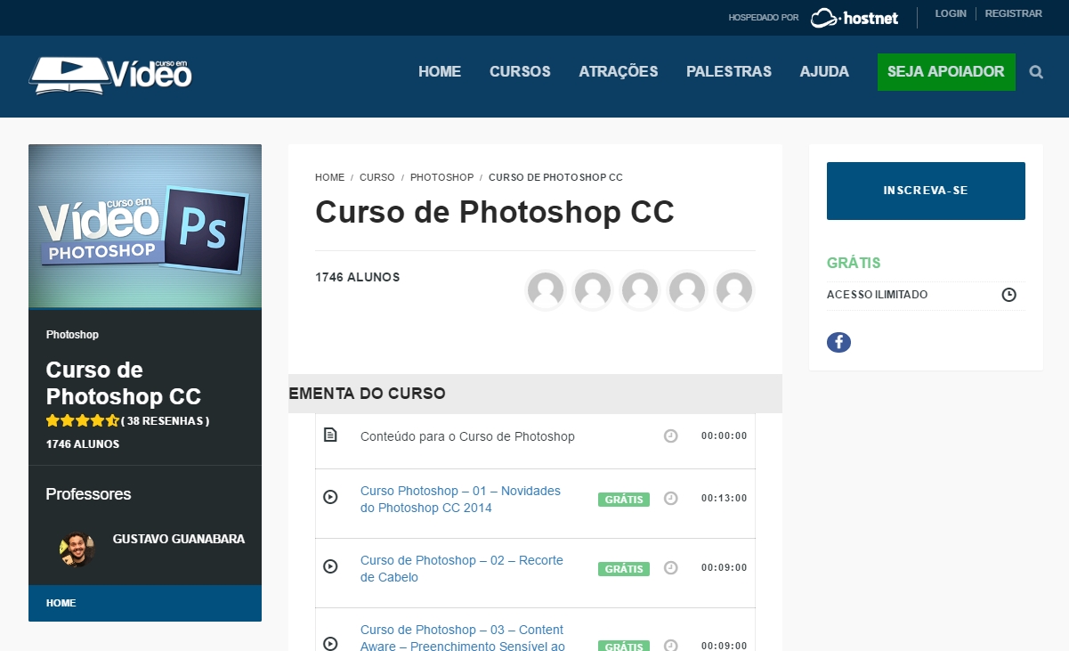Click 'HOSPEDADO POR' text in top bar
Viewport: 1069px width, 651px height.
[x=764, y=18]
